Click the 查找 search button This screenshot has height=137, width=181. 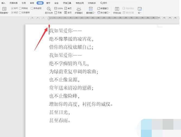click(x=104, y=3)
